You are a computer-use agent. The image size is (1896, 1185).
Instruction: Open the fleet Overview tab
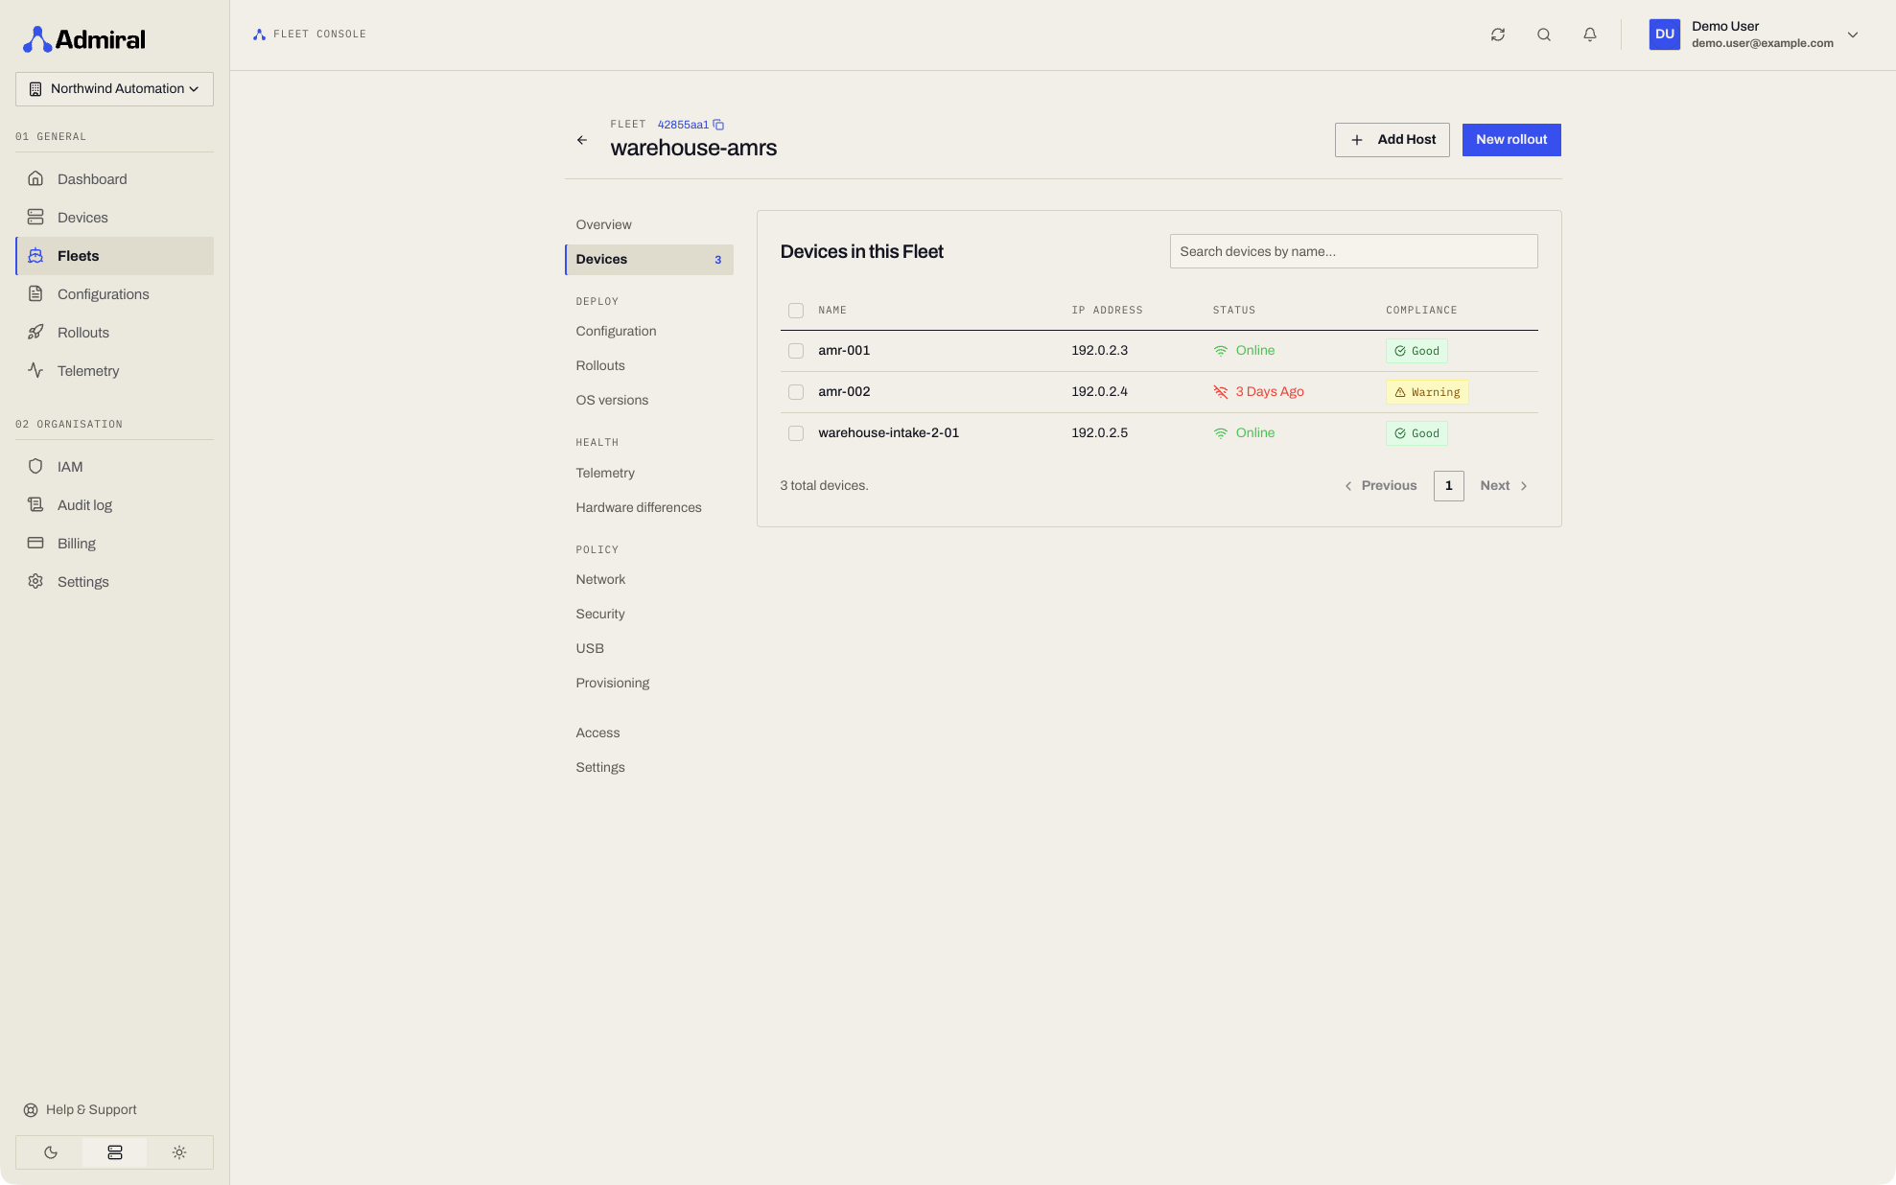tap(649, 225)
